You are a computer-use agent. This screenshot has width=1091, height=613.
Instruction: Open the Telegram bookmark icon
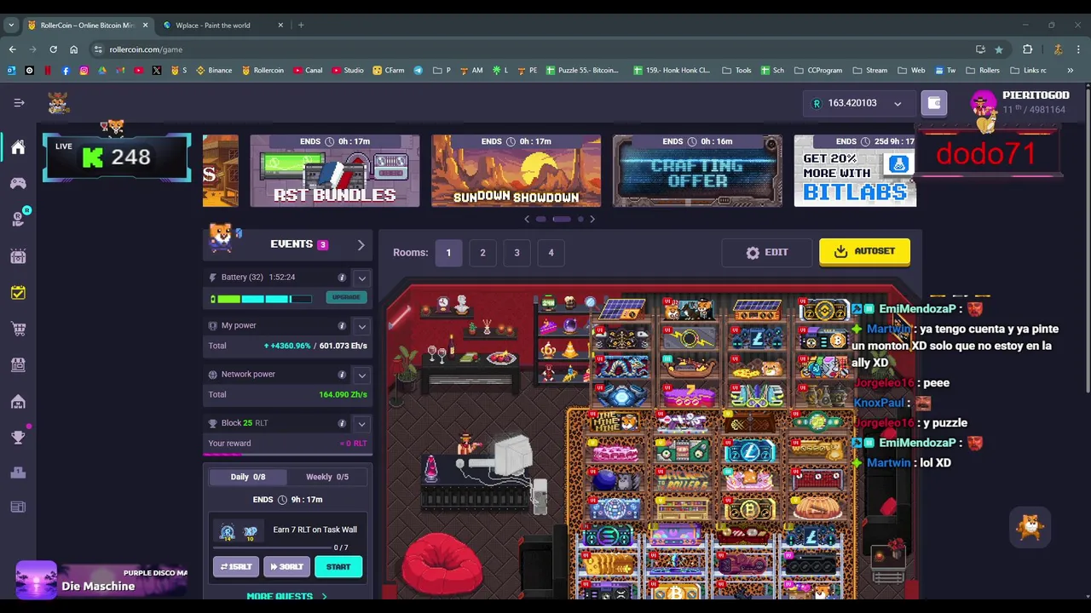418,71
